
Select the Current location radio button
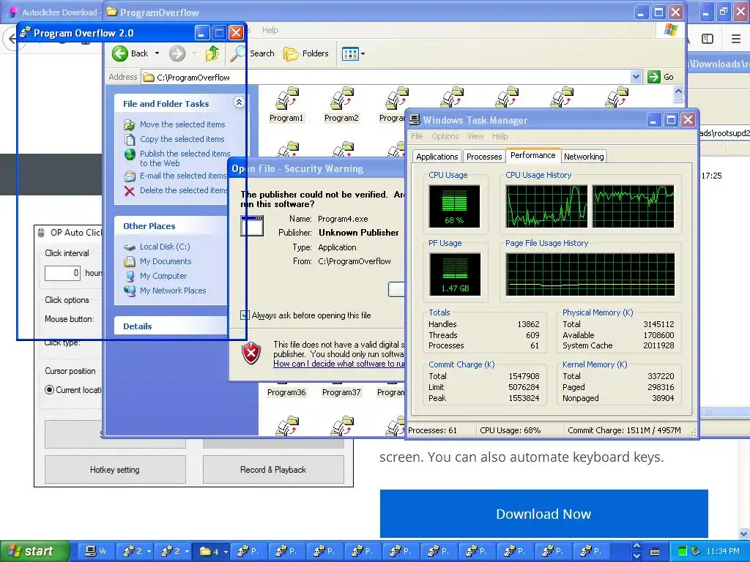(49, 390)
